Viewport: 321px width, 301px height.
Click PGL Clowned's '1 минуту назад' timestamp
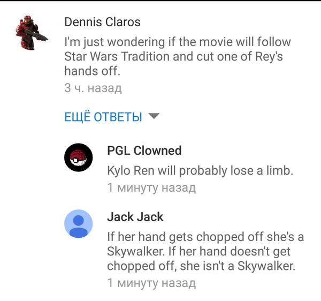pos(151,187)
